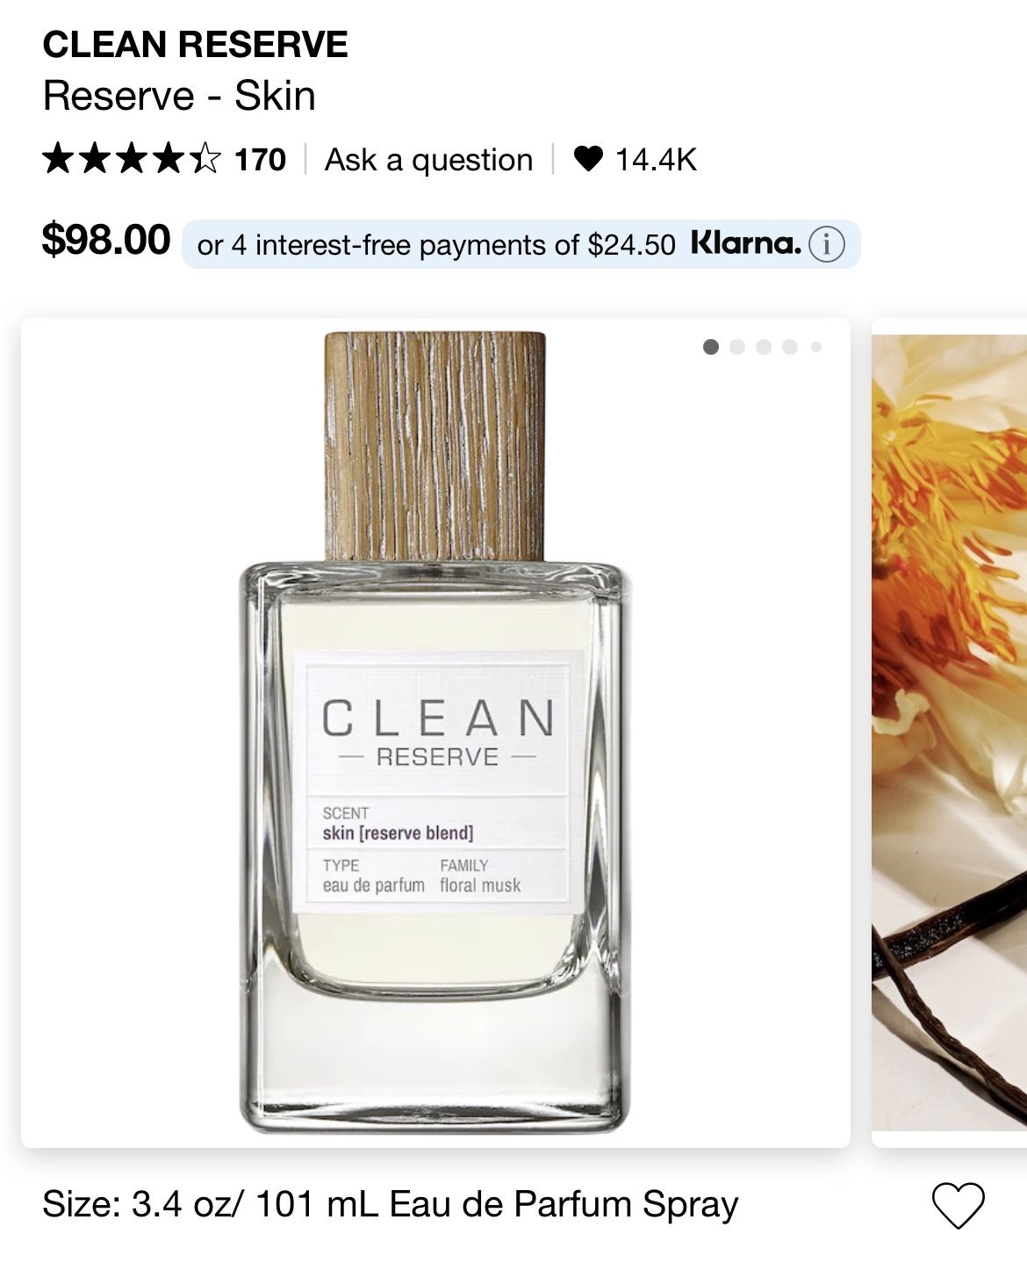Image resolution: width=1027 pixels, height=1263 pixels.
Task: Open Ask a question link
Action: [x=428, y=160]
